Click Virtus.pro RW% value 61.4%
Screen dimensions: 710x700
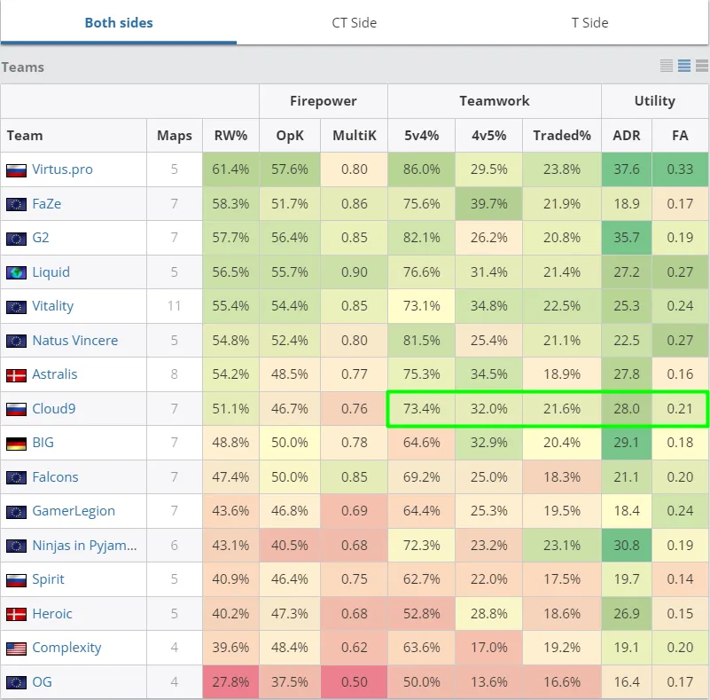[230, 169]
